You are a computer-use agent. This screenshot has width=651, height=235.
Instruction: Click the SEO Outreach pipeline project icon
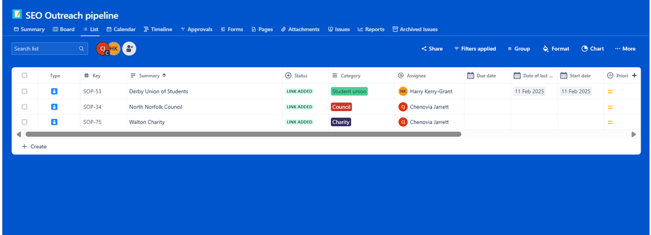click(x=17, y=14)
